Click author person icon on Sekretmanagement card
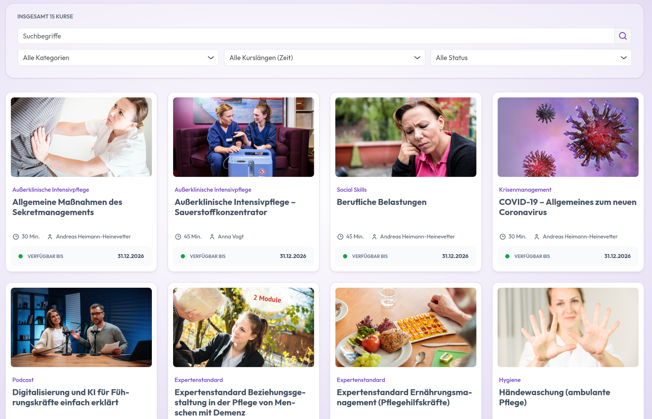This screenshot has width=652, height=419. pos(50,237)
